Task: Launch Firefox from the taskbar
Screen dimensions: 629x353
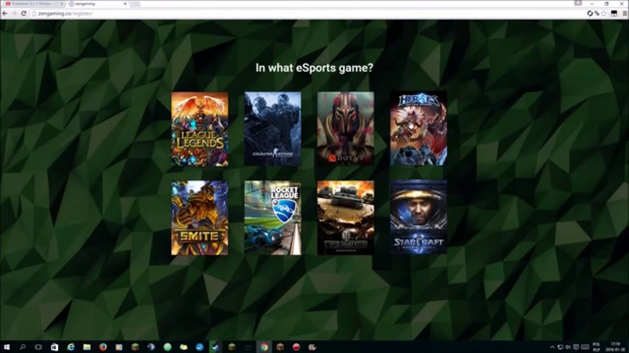Action: [103, 347]
